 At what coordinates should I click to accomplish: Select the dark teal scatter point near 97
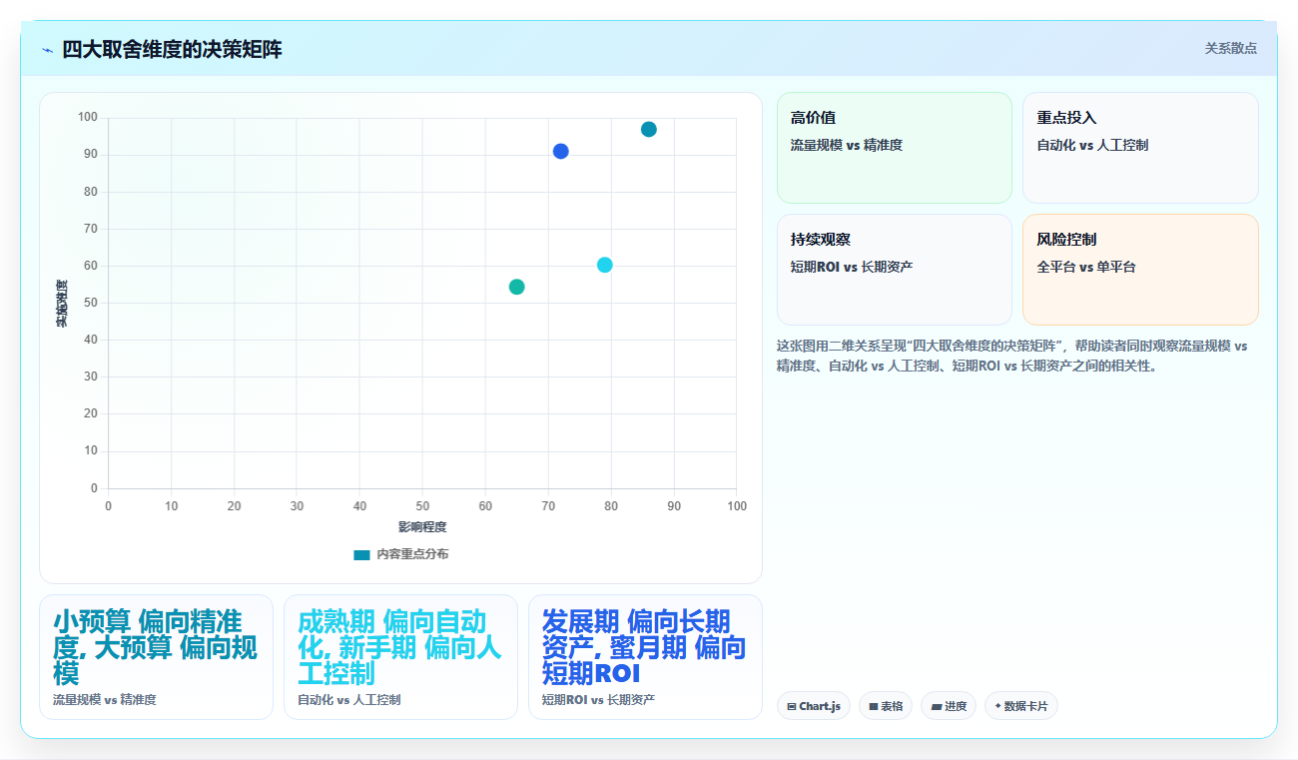649,130
